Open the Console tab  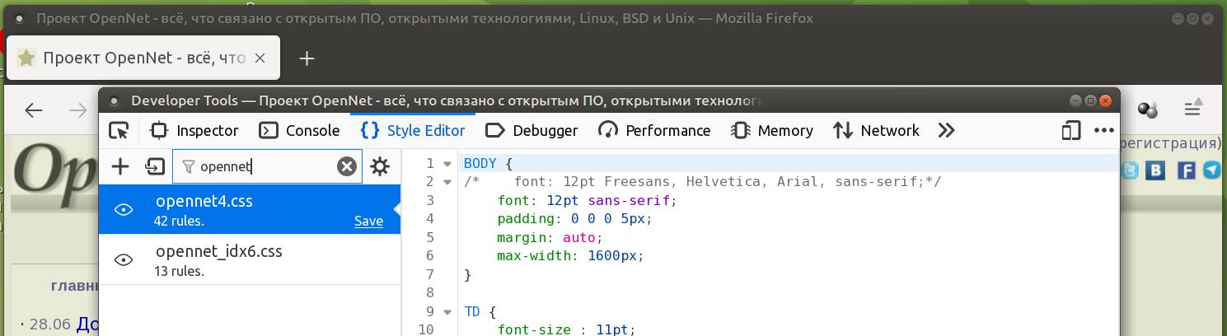[300, 130]
